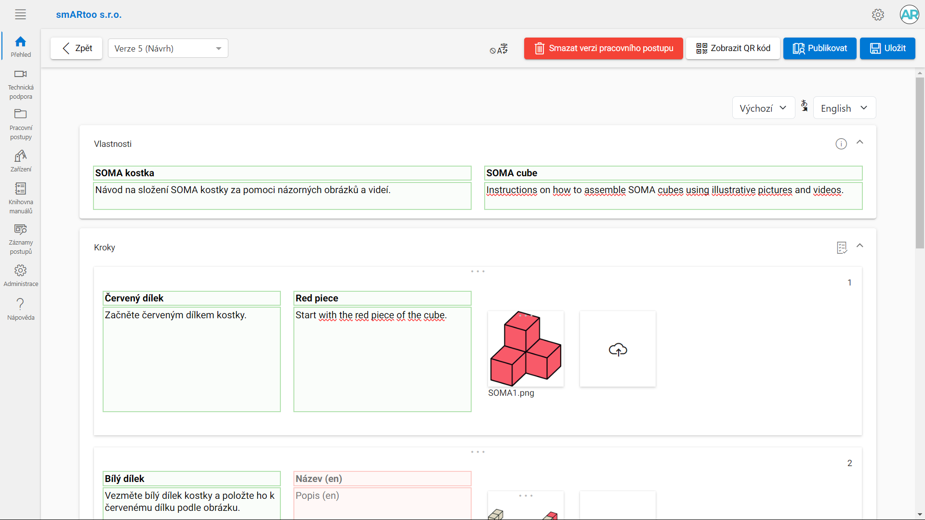The height and width of the screenshot is (520, 925).
Task: Open Administrace section
Action: [21, 275]
